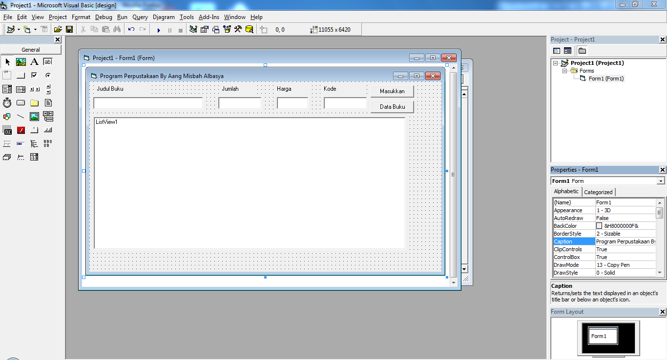The image size is (667, 360).
Task: Click the BackColor color swatch in Properties
Action: [x=600, y=225]
